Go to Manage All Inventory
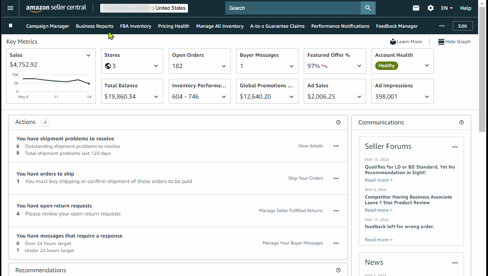Screen dimensions: 488x276 click(220, 26)
